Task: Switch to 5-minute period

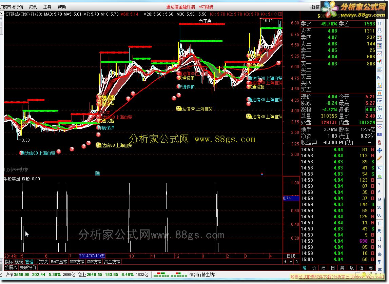Action: tap(379, 192)
